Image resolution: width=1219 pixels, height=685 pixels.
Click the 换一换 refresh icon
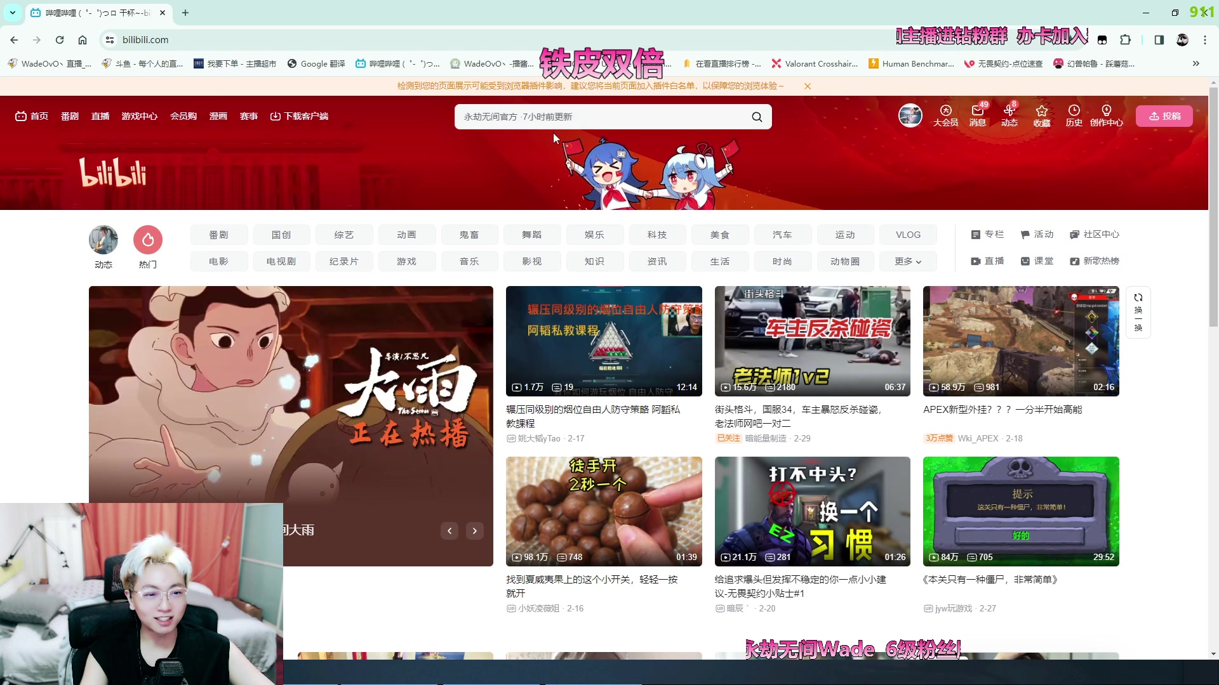[x=1138, y=313]
